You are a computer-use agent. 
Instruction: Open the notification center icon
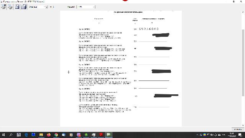240,135
